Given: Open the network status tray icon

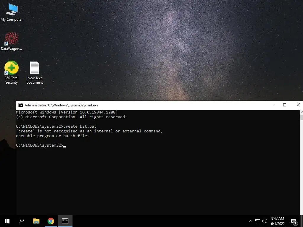Looking at the screenshot, I should pyautogui.click(x=258, y=221).
